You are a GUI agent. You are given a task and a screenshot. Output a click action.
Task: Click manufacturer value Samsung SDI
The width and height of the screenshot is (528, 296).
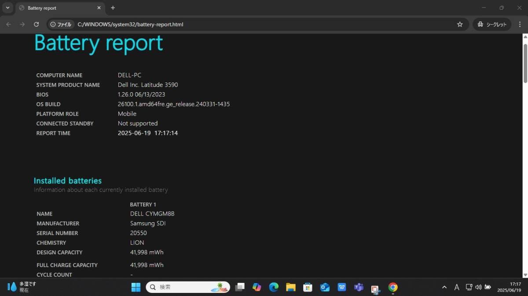click(148, 224)
